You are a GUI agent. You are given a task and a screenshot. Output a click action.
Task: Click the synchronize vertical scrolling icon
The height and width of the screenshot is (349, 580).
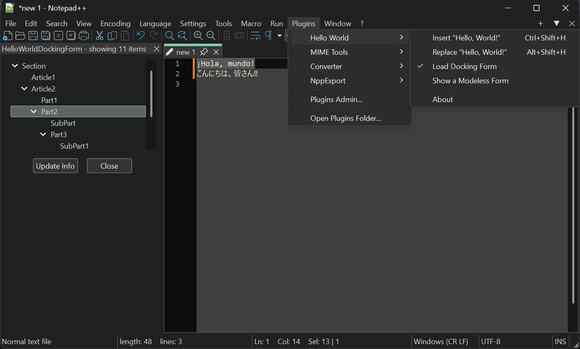pos(227,36)
